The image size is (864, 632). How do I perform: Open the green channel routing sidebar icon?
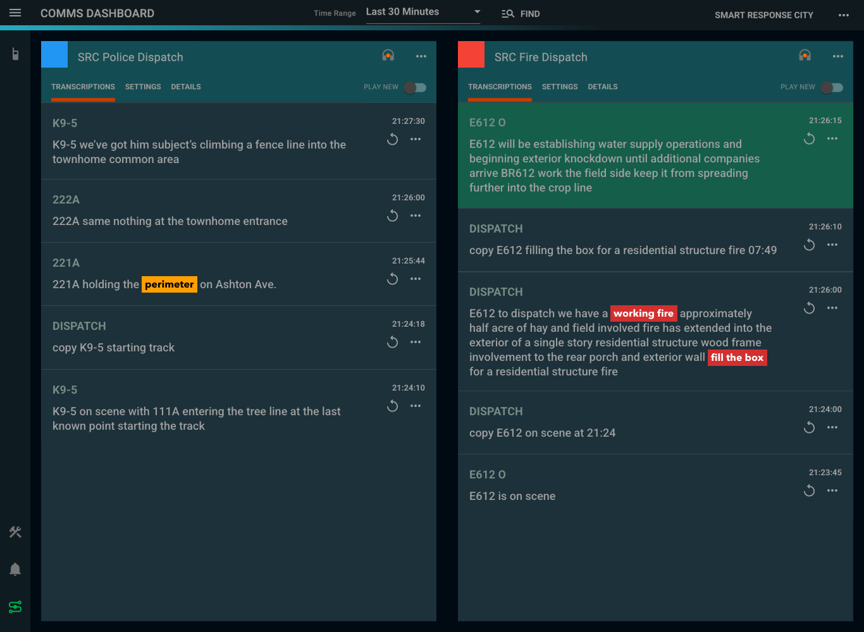tap(15, 607)
